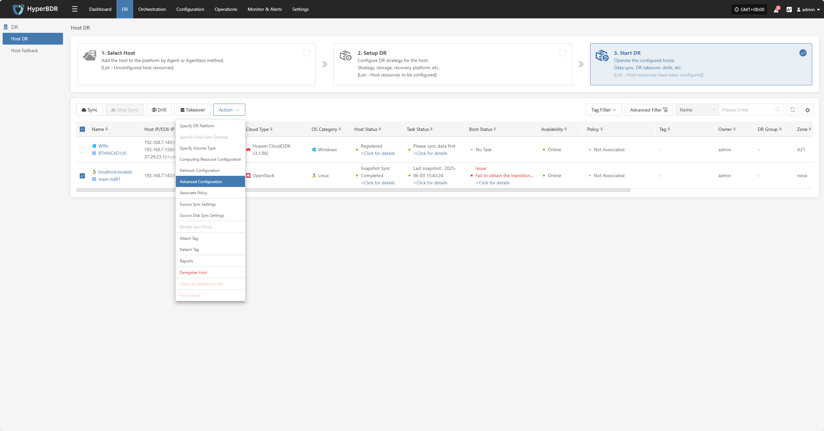This screenshot has height=431, width=824.
Task: Click the refresh list icon
Action: [x=793, y=110]
